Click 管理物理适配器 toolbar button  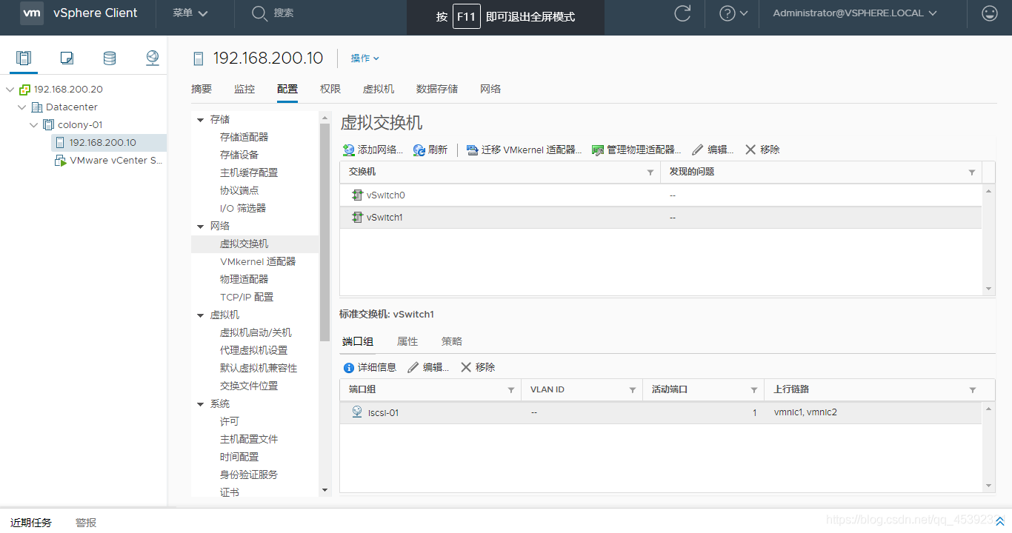click(x=636, y=150)
